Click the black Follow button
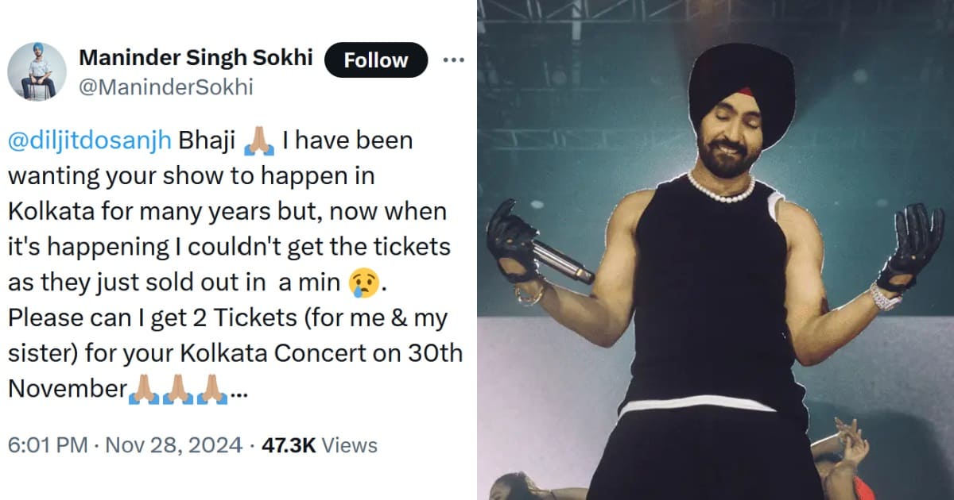This screenshot has width=954, height=500. coord(377,60)
